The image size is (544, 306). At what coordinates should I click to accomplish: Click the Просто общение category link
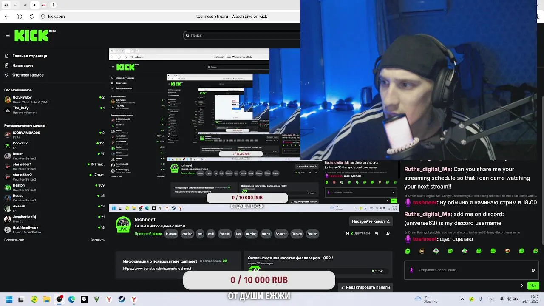148,234
